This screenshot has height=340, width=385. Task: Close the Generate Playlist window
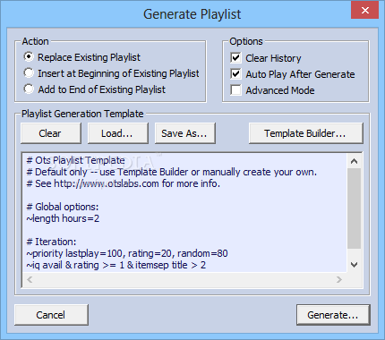coord(364,11)
